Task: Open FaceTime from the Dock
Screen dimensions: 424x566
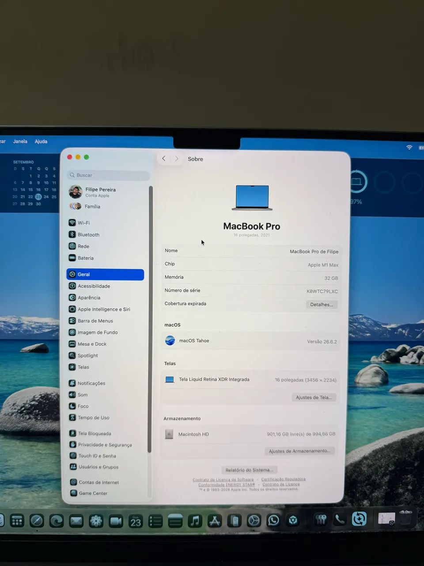Action: pos(116,521)
